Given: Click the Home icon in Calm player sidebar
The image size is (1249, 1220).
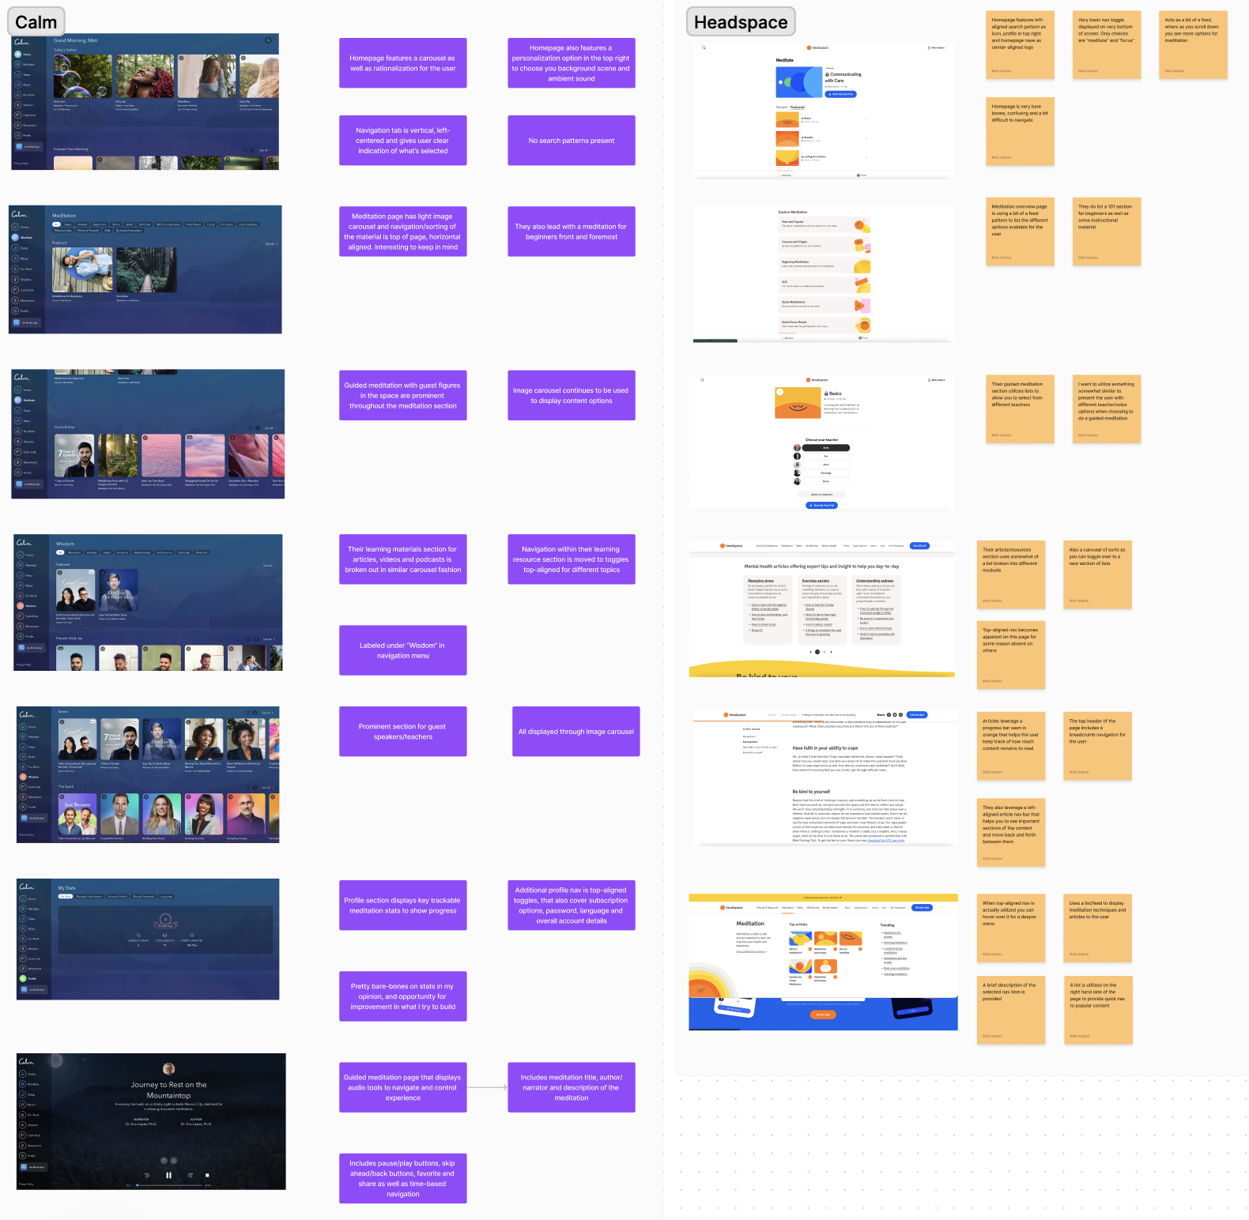Looking at the screenshot, I should pyautogui.click(x=23, y=1074).
